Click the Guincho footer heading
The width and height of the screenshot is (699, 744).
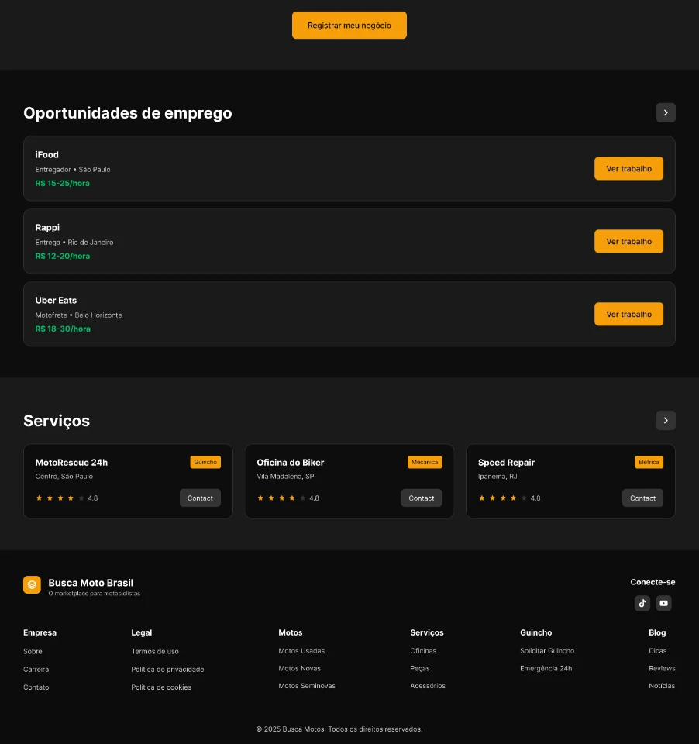pos(535,632)
